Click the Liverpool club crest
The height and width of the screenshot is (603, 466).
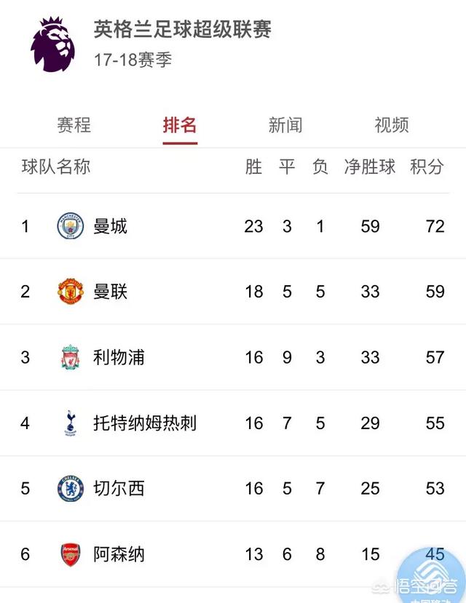click(x=71, y=357)
